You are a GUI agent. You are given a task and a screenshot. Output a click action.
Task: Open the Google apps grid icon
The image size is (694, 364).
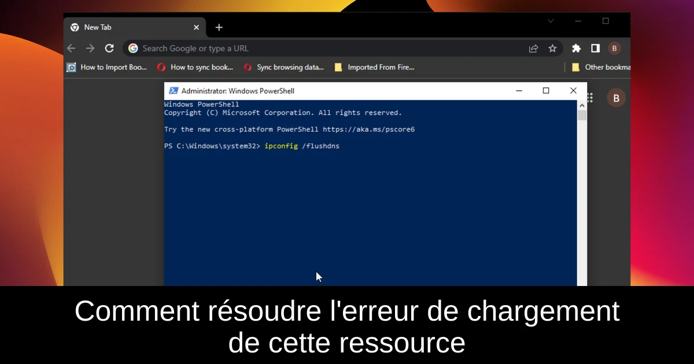click(590, 98)
